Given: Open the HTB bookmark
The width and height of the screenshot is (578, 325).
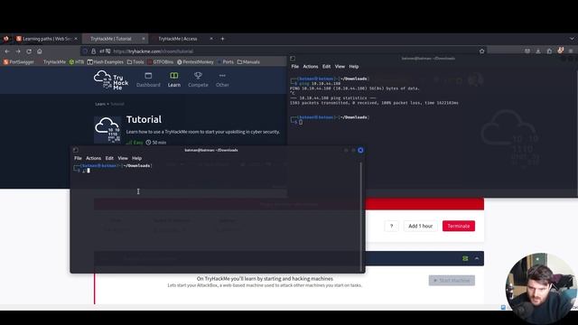Looking at the screenshot, I should pyautogui.click(x=77, y=62).
